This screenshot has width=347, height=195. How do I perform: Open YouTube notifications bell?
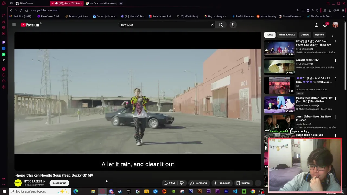pyautogui.click(x=325, y=25)
